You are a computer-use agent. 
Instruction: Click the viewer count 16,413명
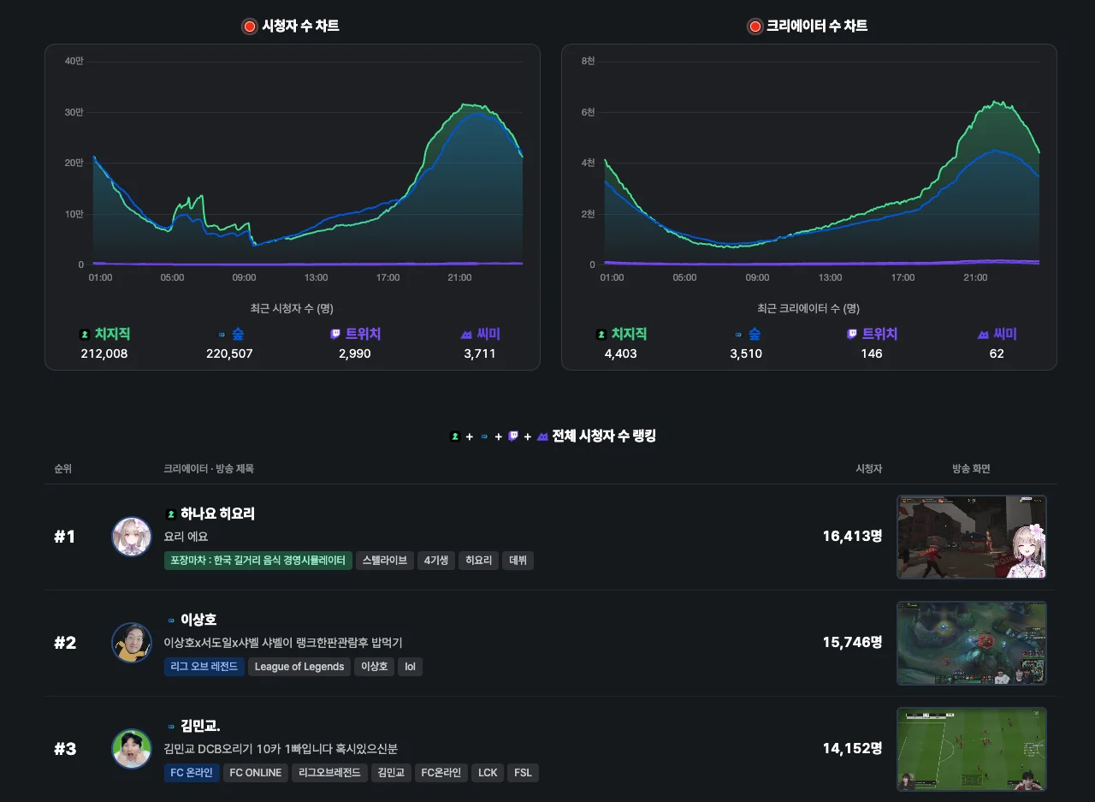click(852, 537)
